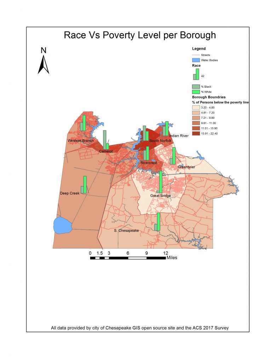This screenshot has height=362, width=280.
Task: Click the Streets red line legend symbol
Action: pos(196,55)
